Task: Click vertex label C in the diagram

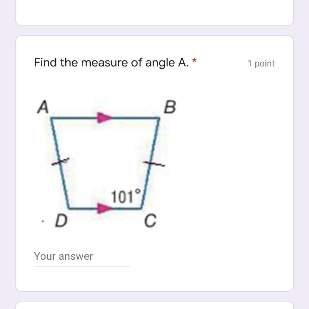Action: pos(150,221)
